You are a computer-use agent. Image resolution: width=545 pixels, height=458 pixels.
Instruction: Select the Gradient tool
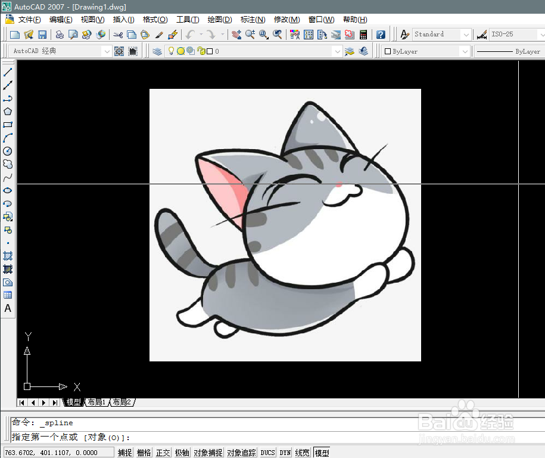[8, 269]
